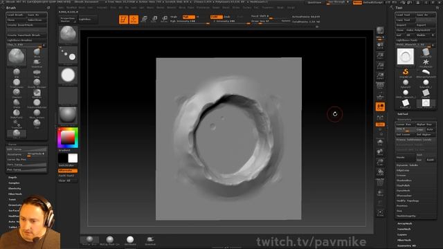Click the BPR render icon on right shelf

click(380, 30)
